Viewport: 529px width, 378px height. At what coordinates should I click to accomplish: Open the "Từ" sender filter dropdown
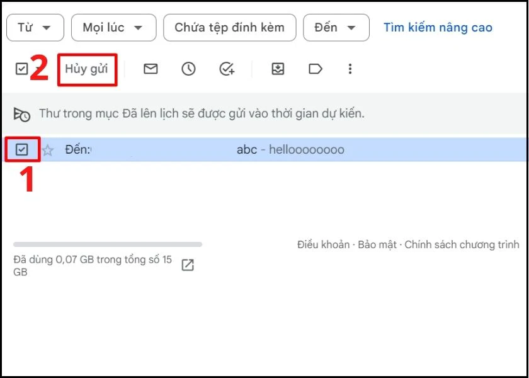coord(35,28)
